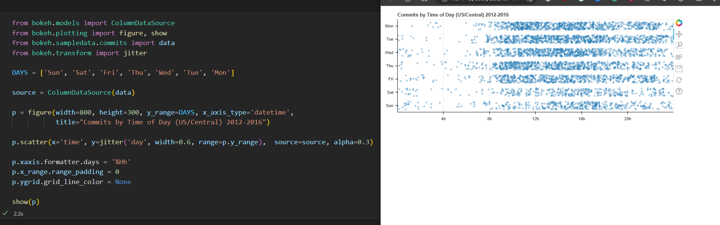
Task: Click the DAYS variable definition
Action: coord(20,72)
